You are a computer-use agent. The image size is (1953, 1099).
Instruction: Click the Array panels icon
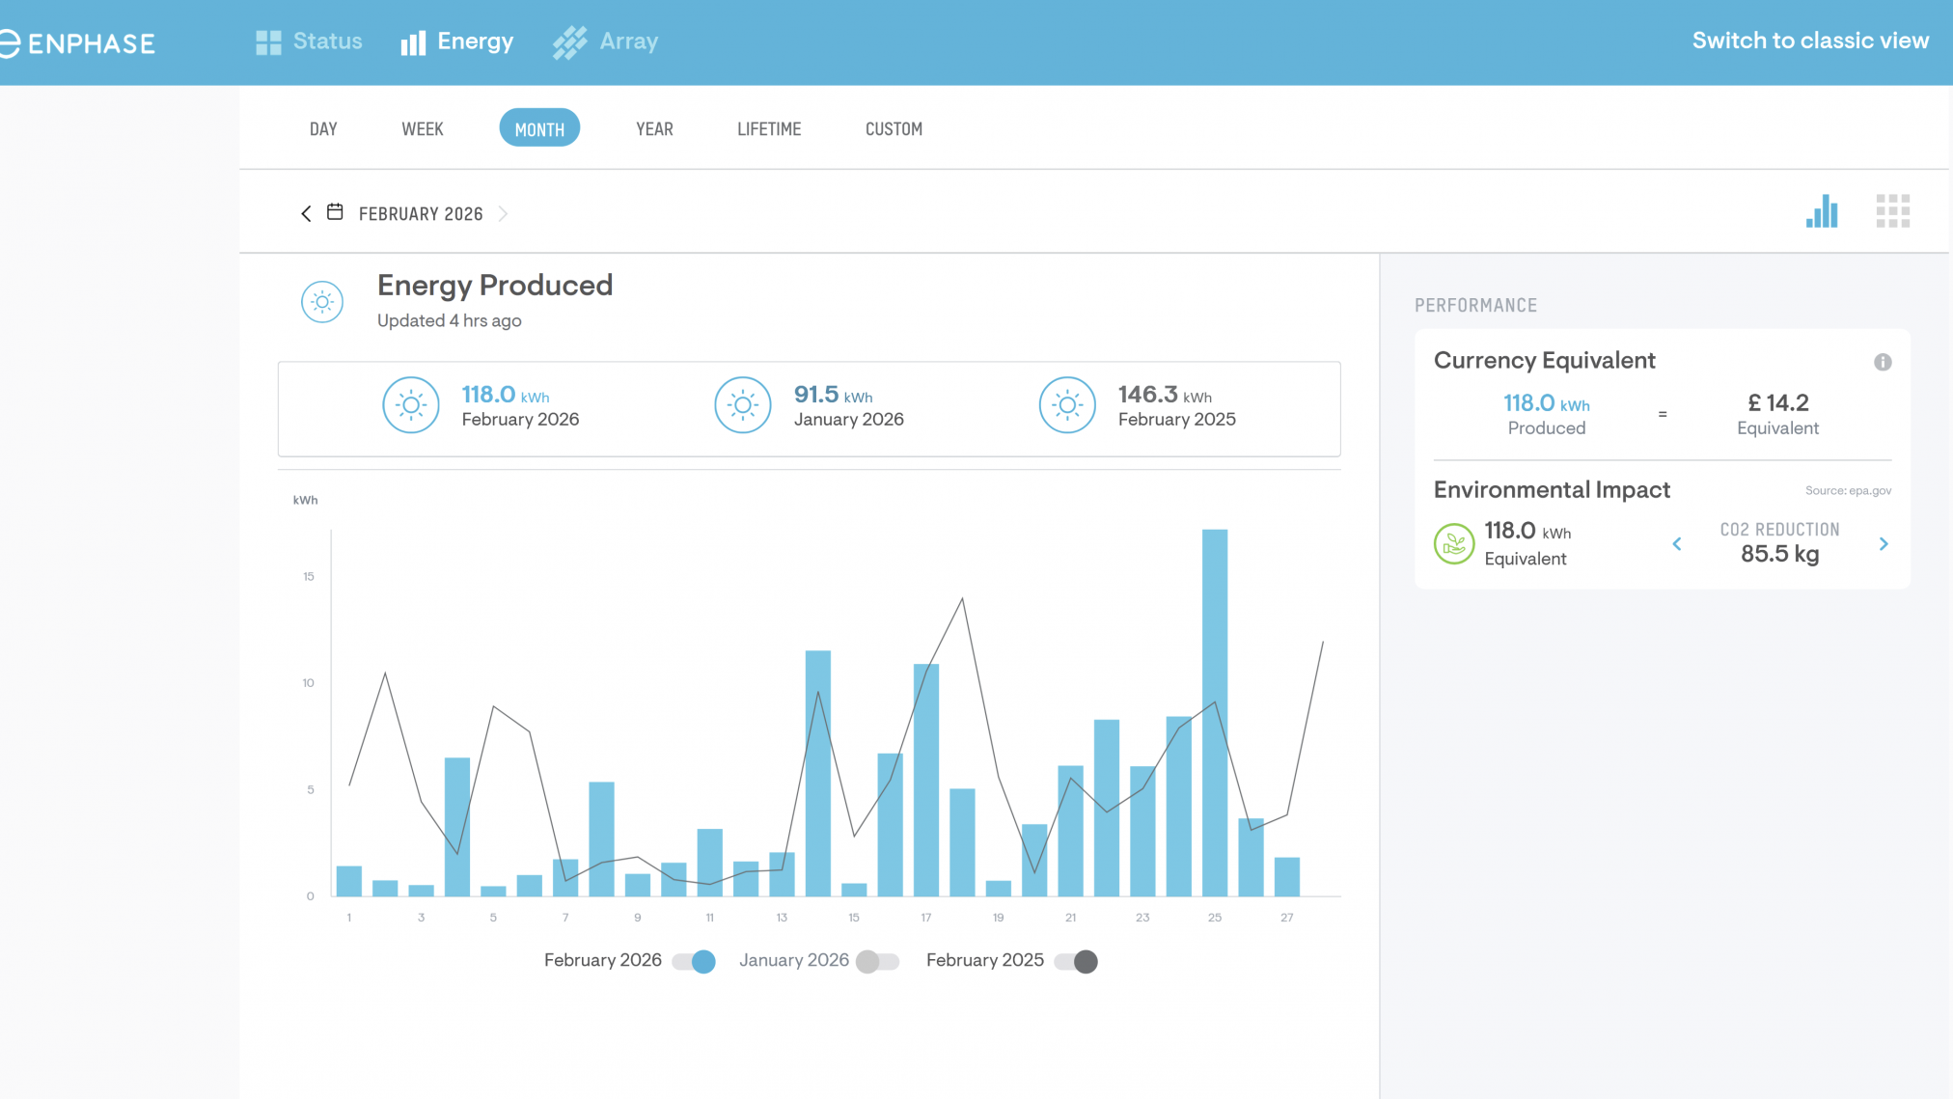pos(569,42)
